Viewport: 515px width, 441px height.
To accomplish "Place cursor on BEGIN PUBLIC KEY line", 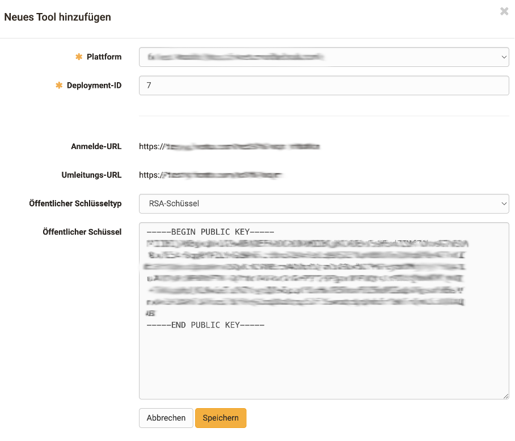I will click(x=210, y=233).
